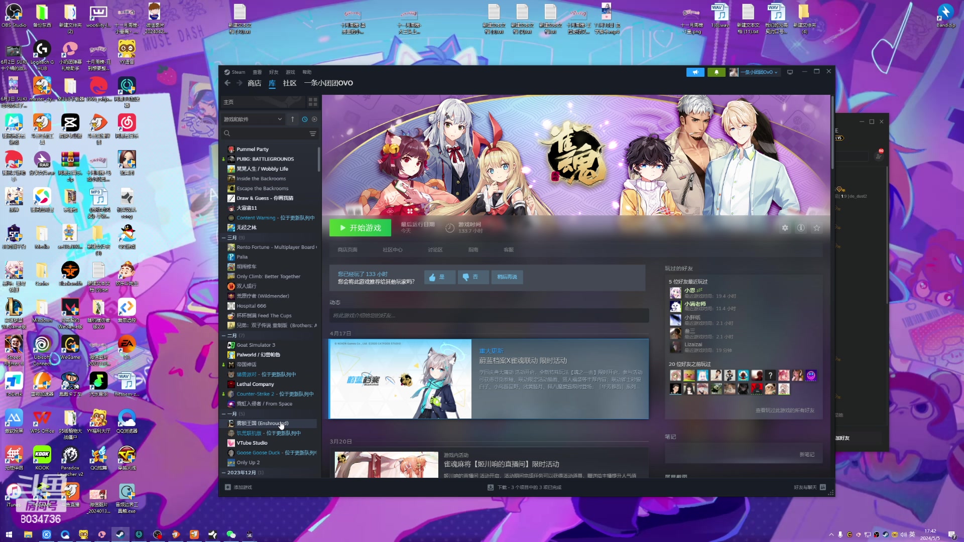Click 稍后再说 to decide later
The width and height of the screenshot is (964, 542).
point(507,277)
